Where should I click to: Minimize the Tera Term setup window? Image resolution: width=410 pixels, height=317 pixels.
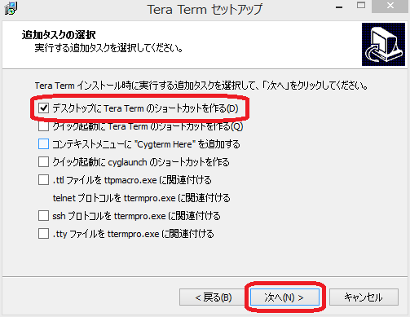click(339, 7)
